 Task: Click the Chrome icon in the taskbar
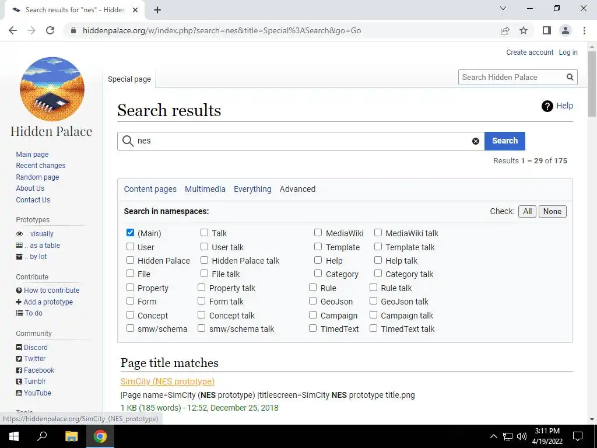100,436
